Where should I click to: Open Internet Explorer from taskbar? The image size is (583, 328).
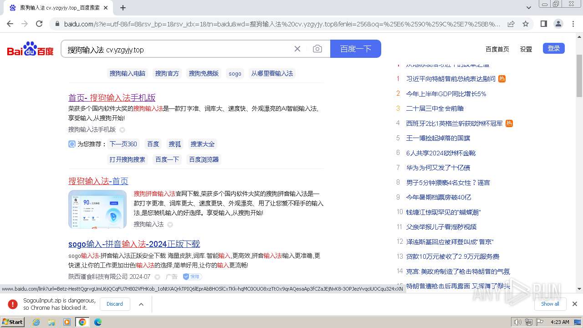click(36, 322)
